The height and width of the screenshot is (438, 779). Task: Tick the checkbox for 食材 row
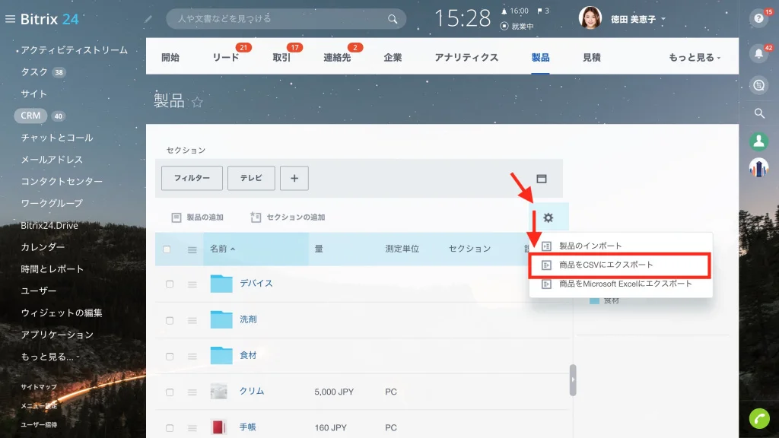coord(170,356)
